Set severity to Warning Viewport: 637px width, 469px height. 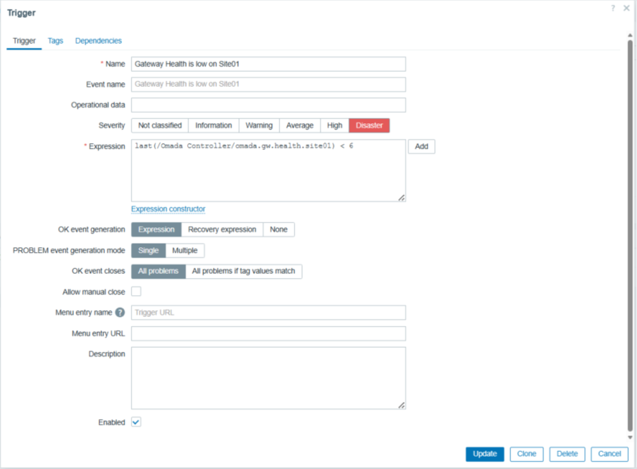[x=259, y=125]
